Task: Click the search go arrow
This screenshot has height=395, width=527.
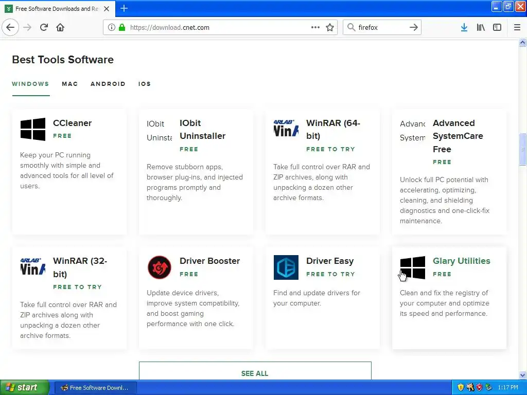Action: point(414,27)
